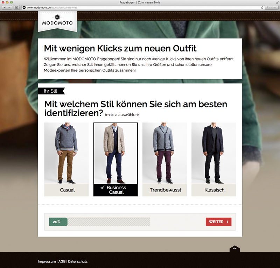The width and height of the screenshot is (280, 268).
Task: Choose the Trendbewusst outfit photo
Action: click(164, 153)
